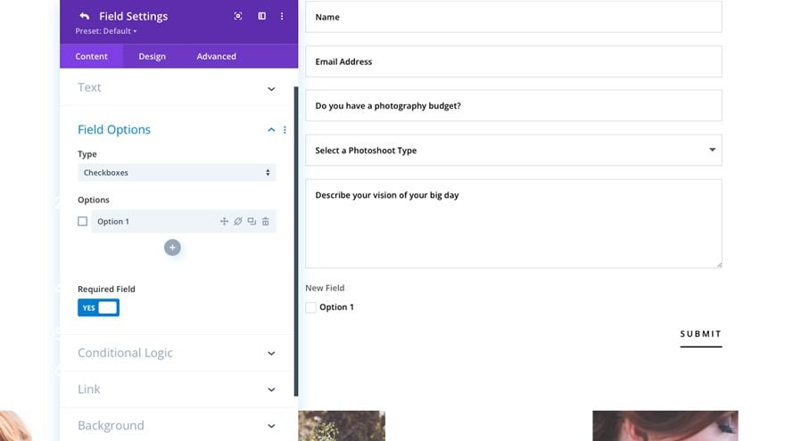
Task: Switch to the Advanced tab
Action: (x=216, y=56)
